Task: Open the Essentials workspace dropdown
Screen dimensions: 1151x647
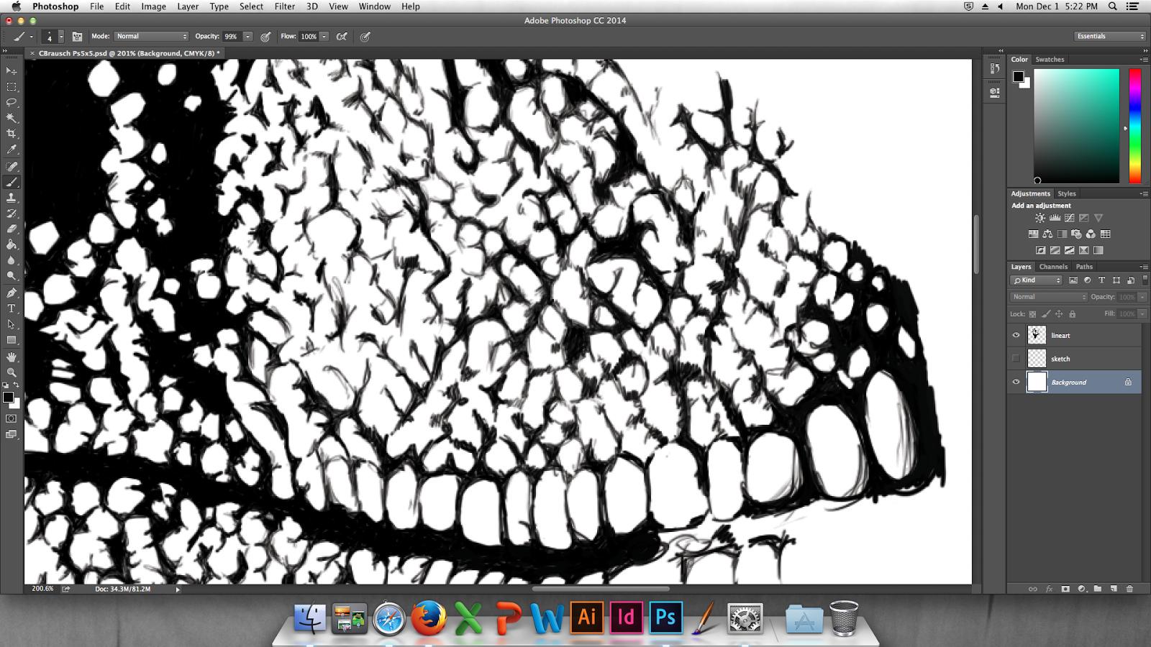Action: [1110, 37]
